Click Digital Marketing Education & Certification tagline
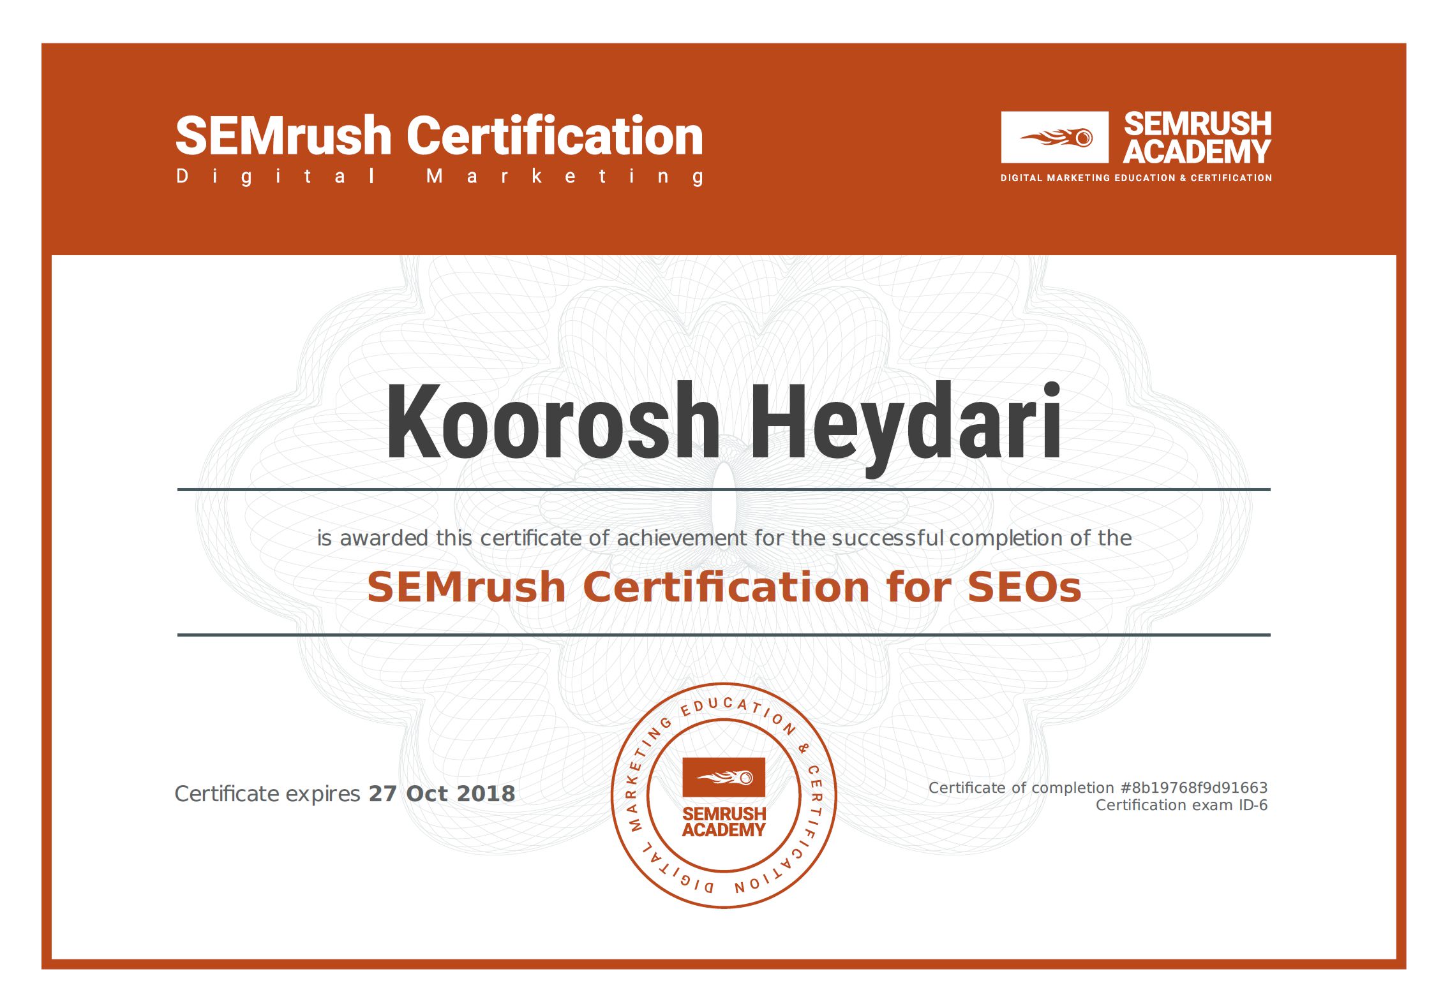The image size is (1450, 1004). pyautogui.click(x=1135, y=178)
